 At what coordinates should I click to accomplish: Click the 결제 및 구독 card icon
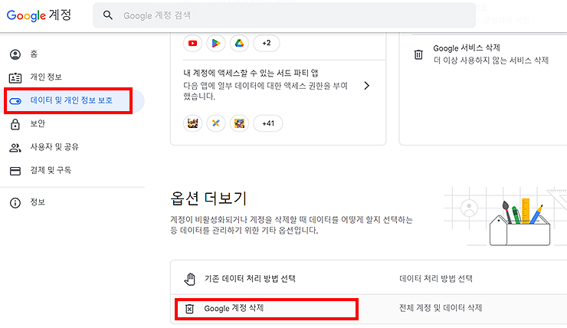click(15, 171)
